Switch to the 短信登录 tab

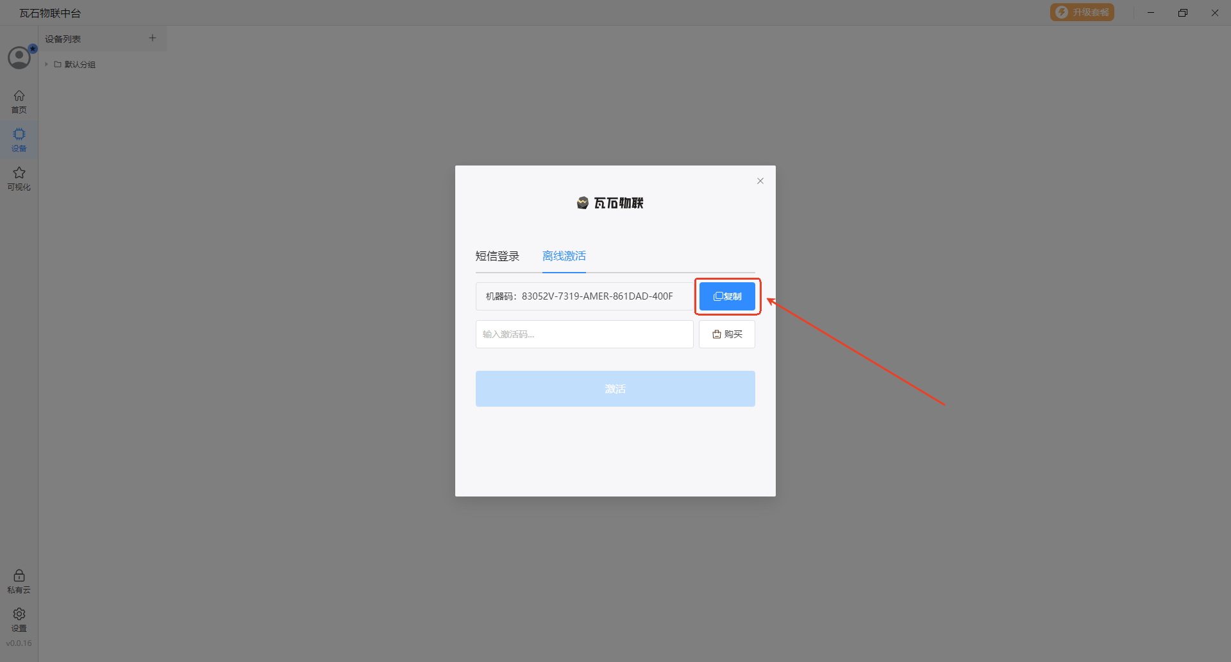(x=498, y=256)
